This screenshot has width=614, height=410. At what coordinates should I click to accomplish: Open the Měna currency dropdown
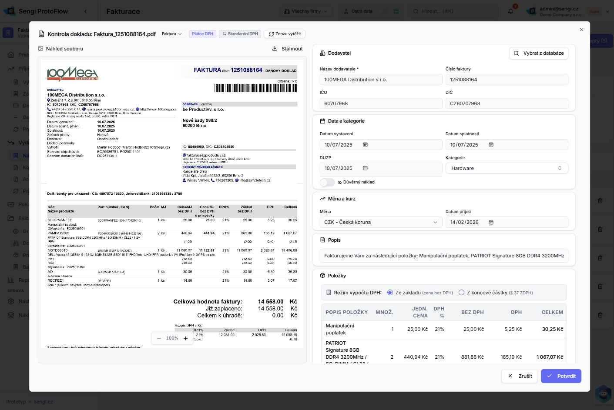click(381, 222)
